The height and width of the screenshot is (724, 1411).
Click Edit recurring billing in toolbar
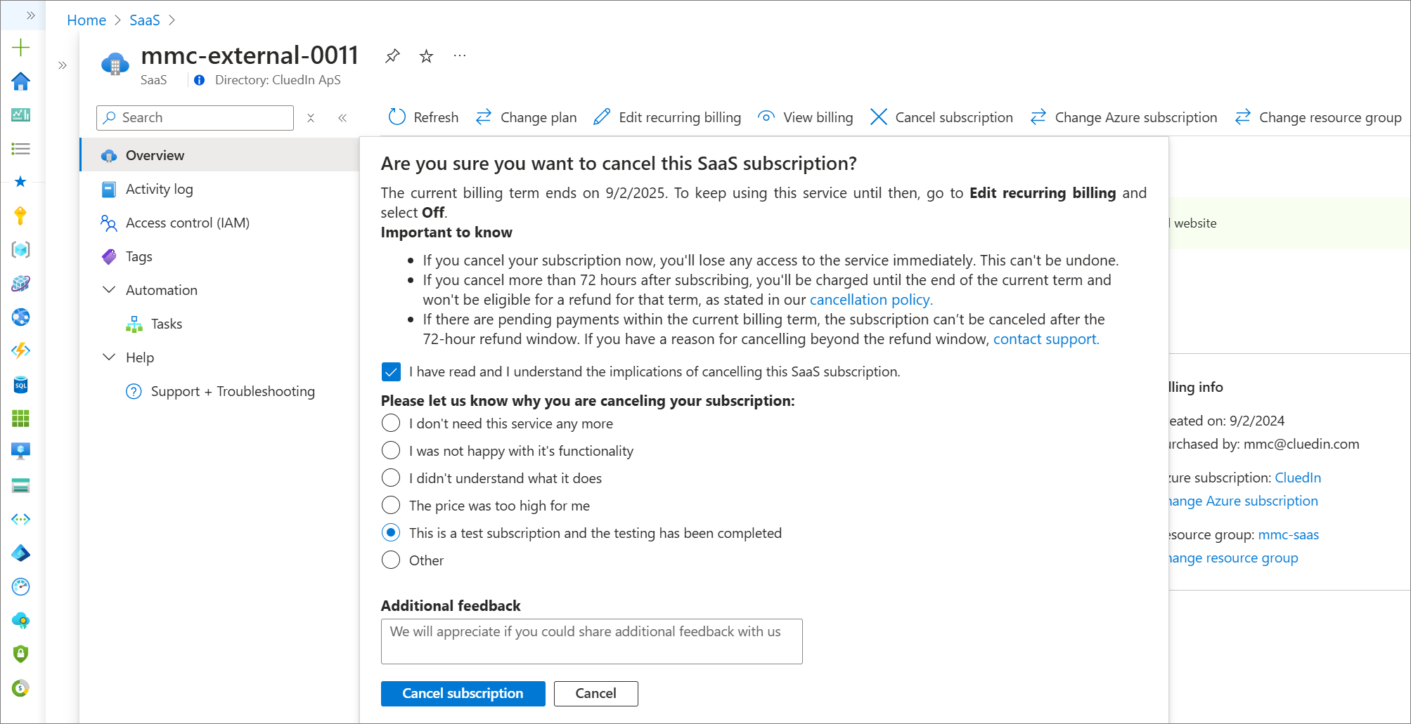click(x=667, y=117)
